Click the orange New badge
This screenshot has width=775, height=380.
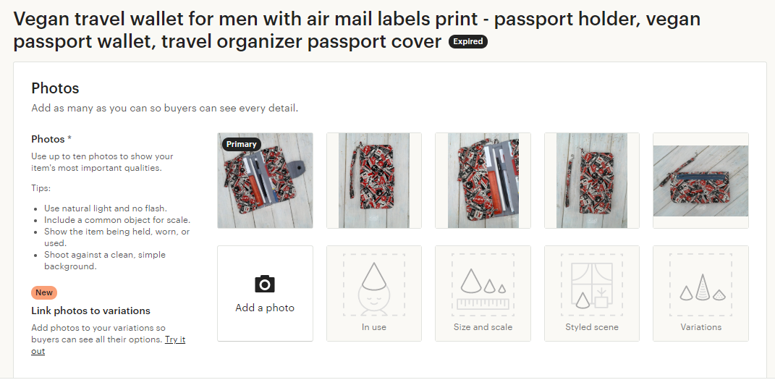point(44,292)
